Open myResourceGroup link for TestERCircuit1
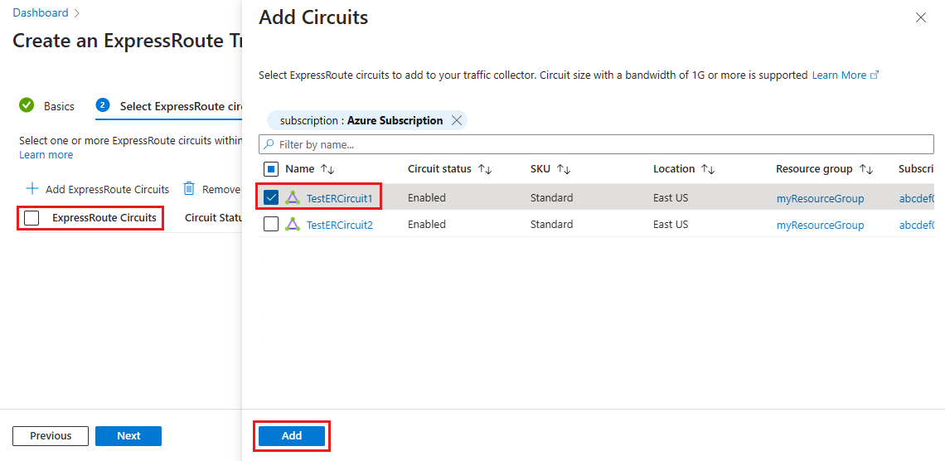This screenshot has width=945, height=461. click(821, 198)
